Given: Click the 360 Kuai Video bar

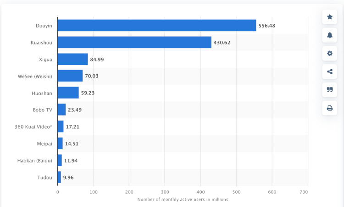Looking at the screenshot, I should point(61,126).
